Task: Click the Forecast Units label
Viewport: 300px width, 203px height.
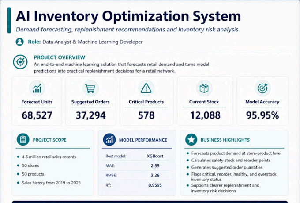Action: pyautogui.click(x=37, y=102)
